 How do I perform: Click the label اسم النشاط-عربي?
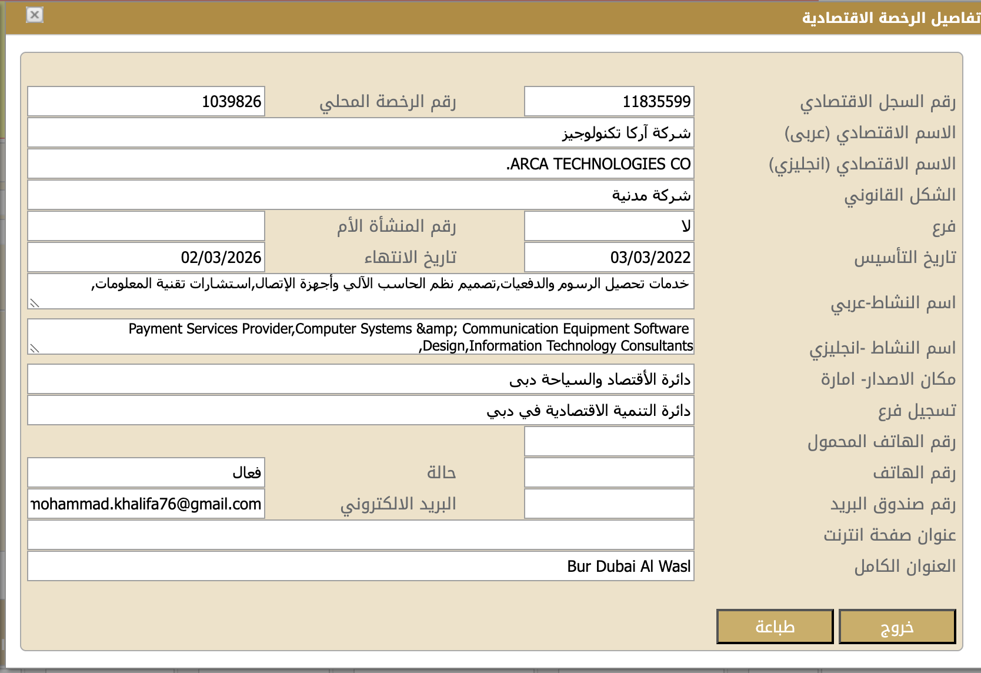[x=893, y=303]
